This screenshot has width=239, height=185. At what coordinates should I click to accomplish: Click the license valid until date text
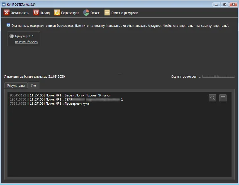click(x=34, y=77)
